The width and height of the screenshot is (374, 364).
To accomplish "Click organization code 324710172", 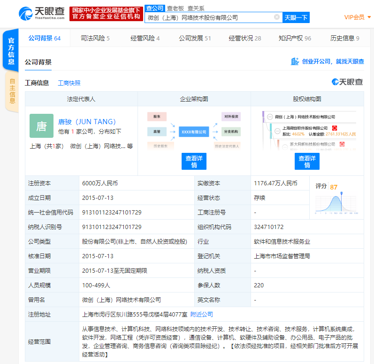I will pos(268,227).
